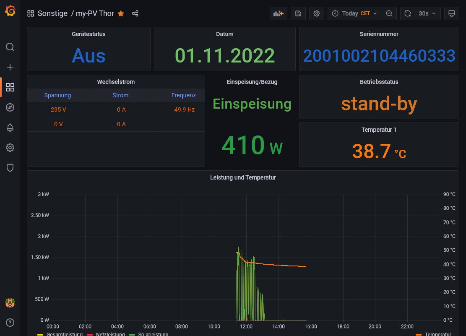Open the Grafana home logo

(10, 11)
